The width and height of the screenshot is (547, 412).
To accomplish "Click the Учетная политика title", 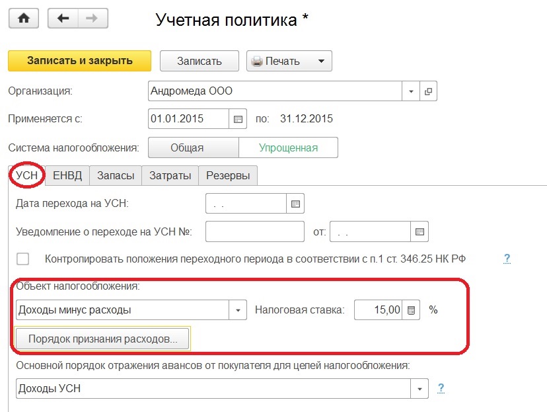I will 232,20.
